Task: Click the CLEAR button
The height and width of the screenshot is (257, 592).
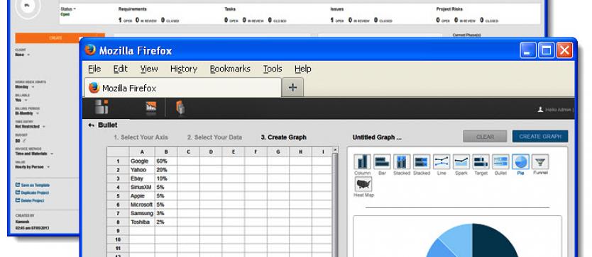Action: (x=485, y=137)
